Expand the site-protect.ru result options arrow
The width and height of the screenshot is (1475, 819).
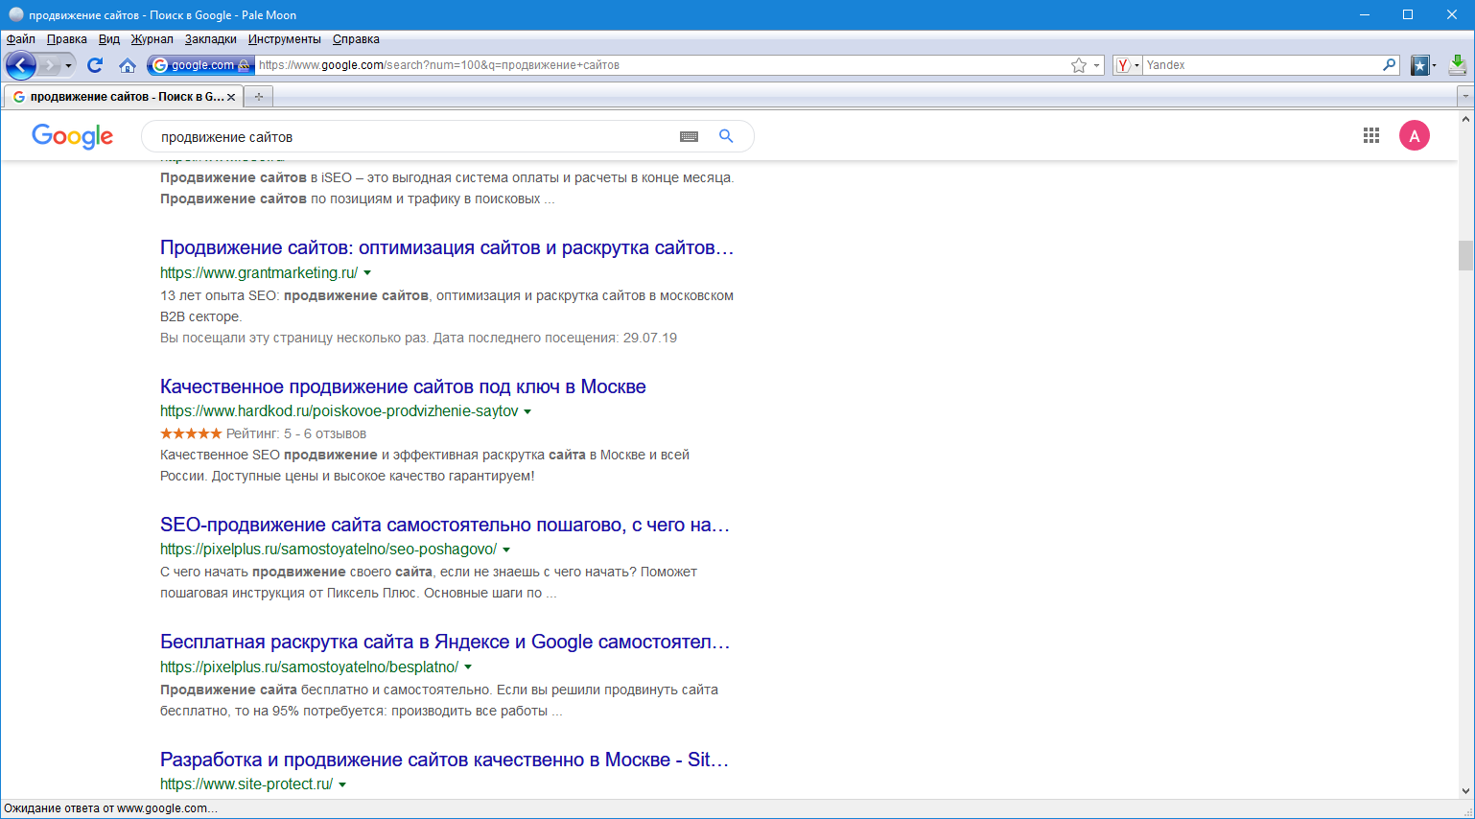coord(342,784)
